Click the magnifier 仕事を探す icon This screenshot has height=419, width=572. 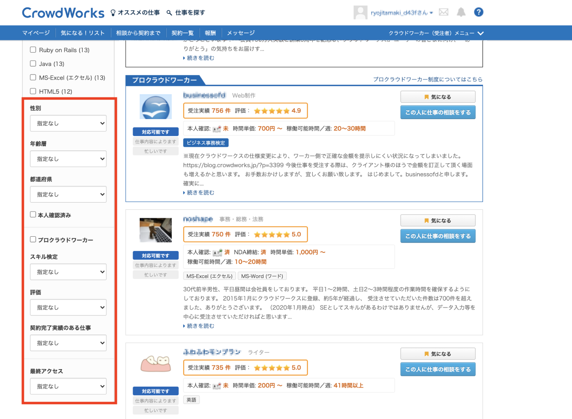pyautogui.click(x=169, y=13)
